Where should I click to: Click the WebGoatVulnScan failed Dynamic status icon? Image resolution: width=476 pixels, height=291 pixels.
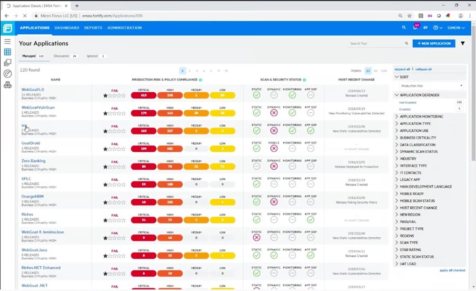(x=274, y=113)
